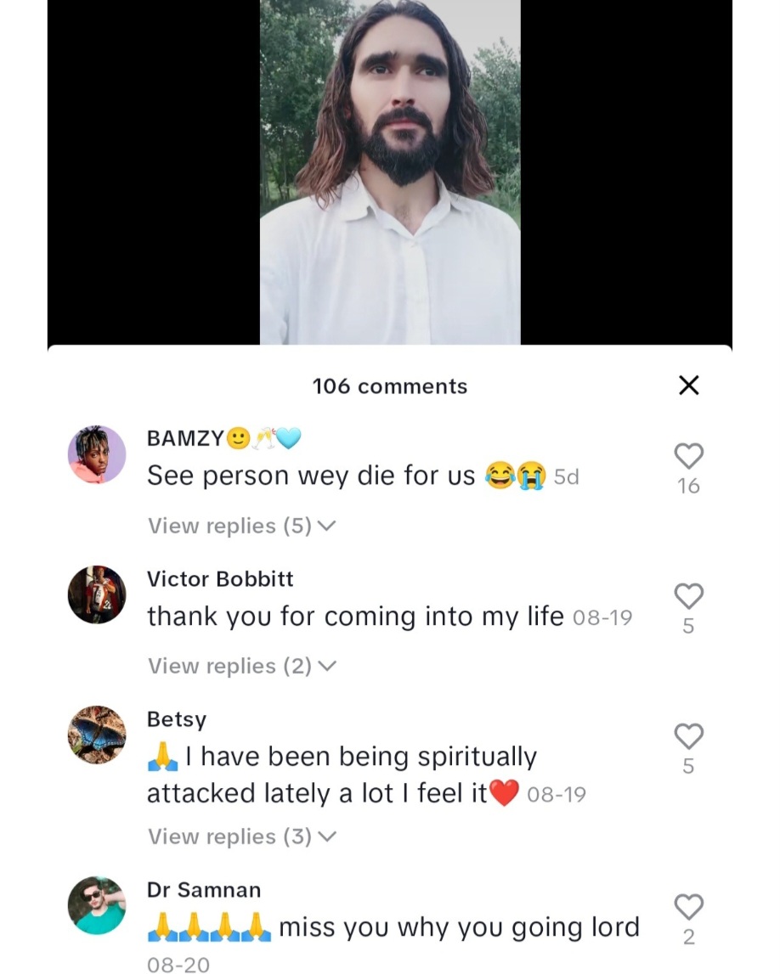Open BAMZY's profile picture
780x974 pixels.
pyautogui.click(x=97, y=454)
